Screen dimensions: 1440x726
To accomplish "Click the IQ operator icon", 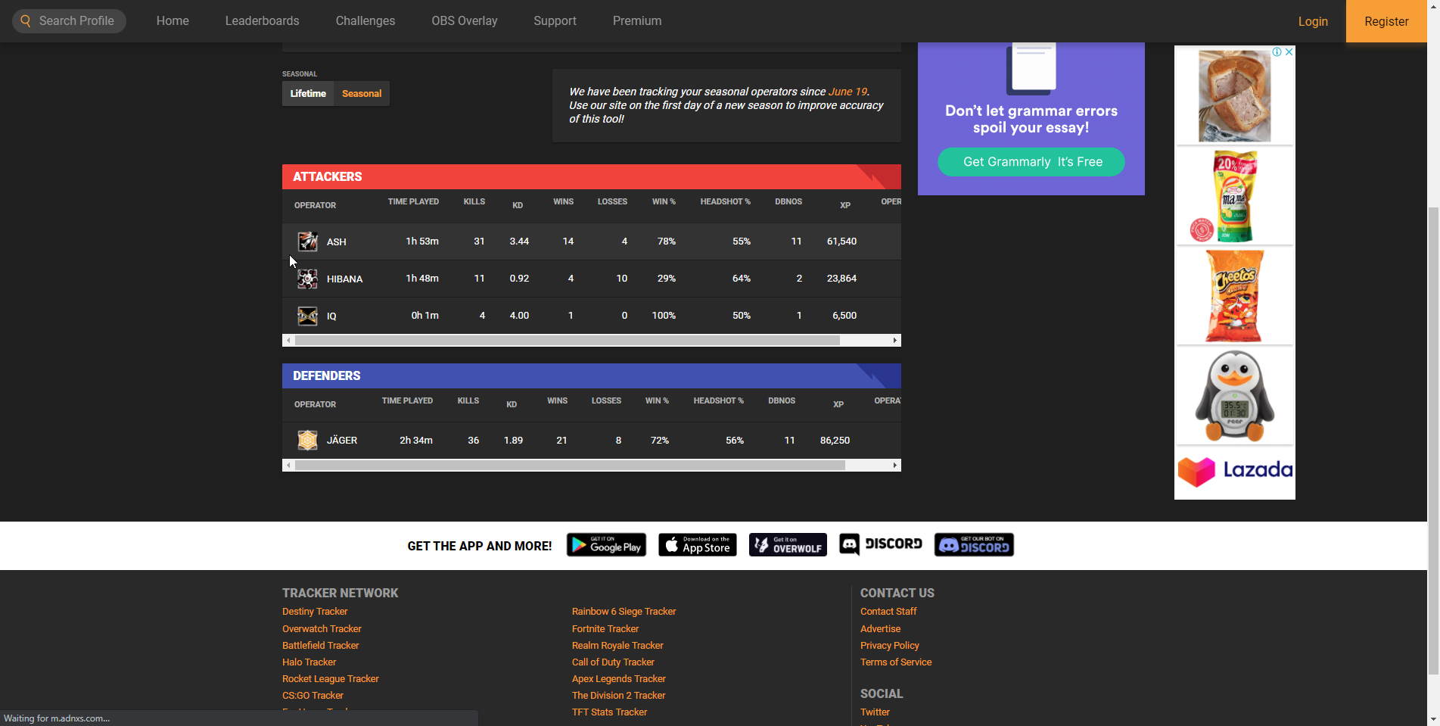I will [307, 316].
